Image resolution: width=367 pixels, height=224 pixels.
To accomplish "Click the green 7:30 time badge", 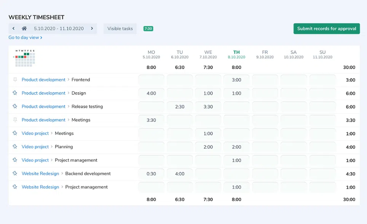I will point(148,28).
